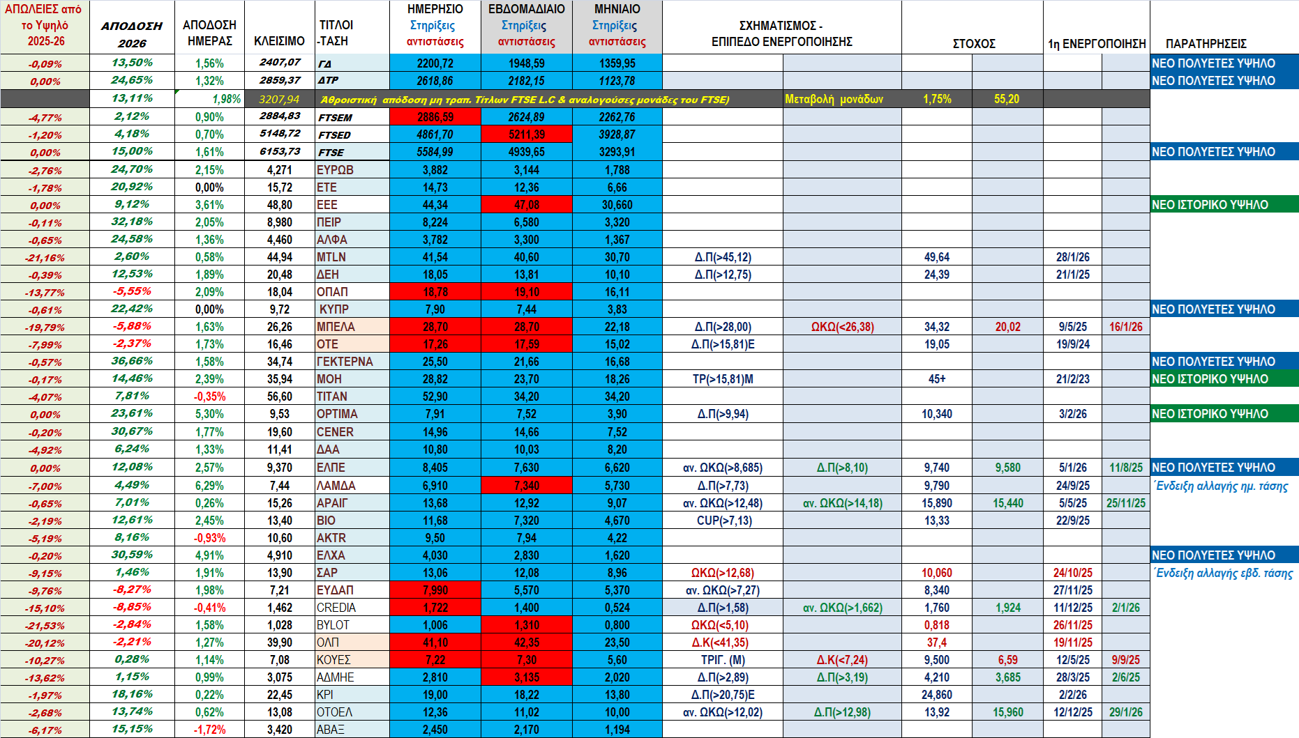Select ΤΙΤΑΝ closing price 56,60
The height and width of the screenshot is (738, 1299).
pos(279,397)
